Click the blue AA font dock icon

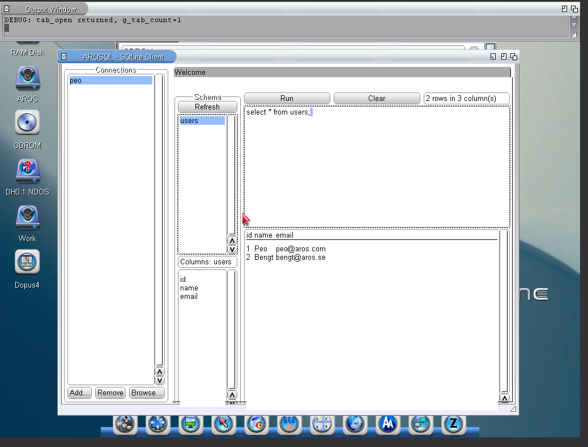387,424
